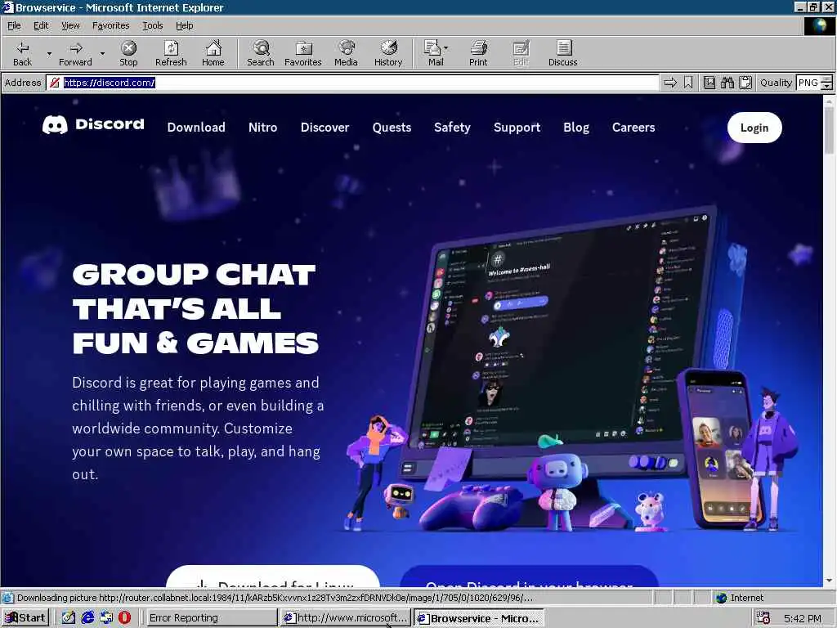
Task: Click the Quality stepper up arrow
Action: point(827,79)
